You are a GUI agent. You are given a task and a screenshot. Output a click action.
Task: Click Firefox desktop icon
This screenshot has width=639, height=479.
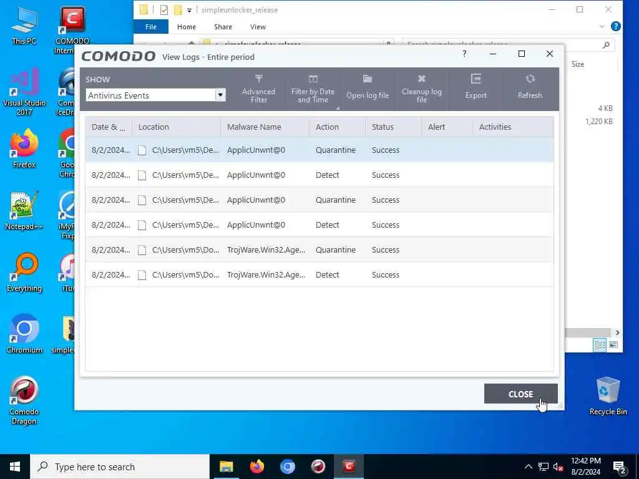[x=24, y=148]
